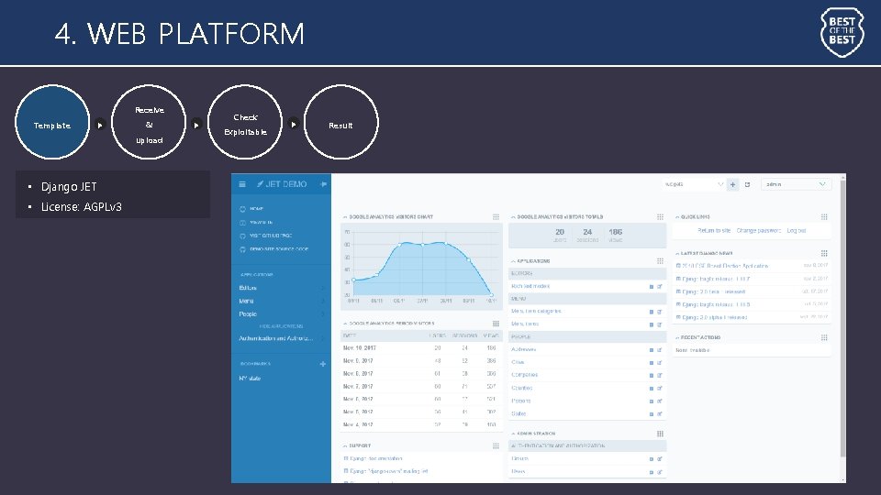Click the reset dashboard icon in top bar
This screenshot has width=881, height=495.
tap(747, 184)
